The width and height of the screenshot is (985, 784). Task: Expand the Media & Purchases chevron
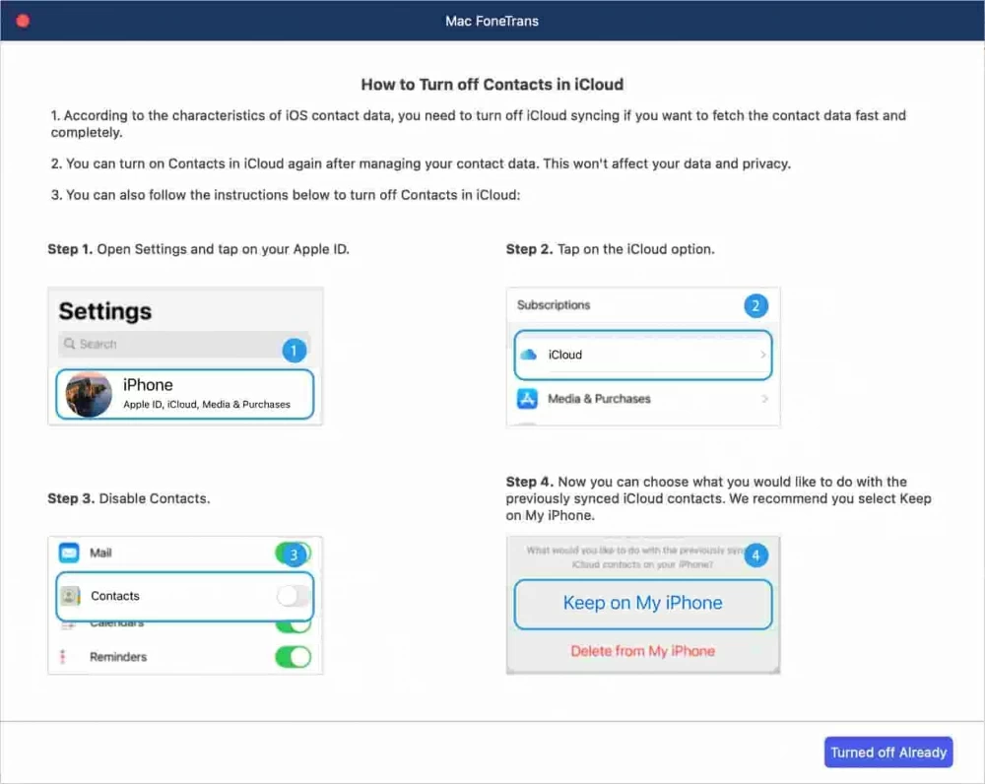click(764, 399)
